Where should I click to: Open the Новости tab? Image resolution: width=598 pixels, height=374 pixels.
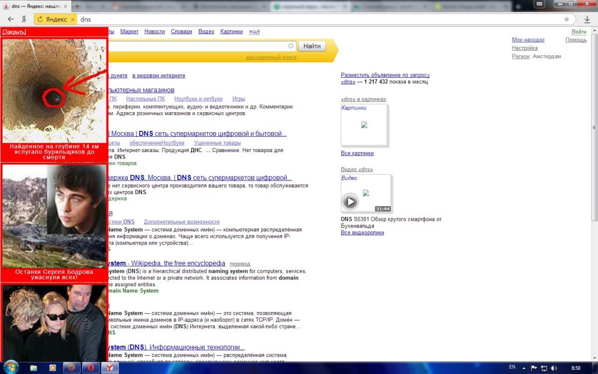(154, 31)
